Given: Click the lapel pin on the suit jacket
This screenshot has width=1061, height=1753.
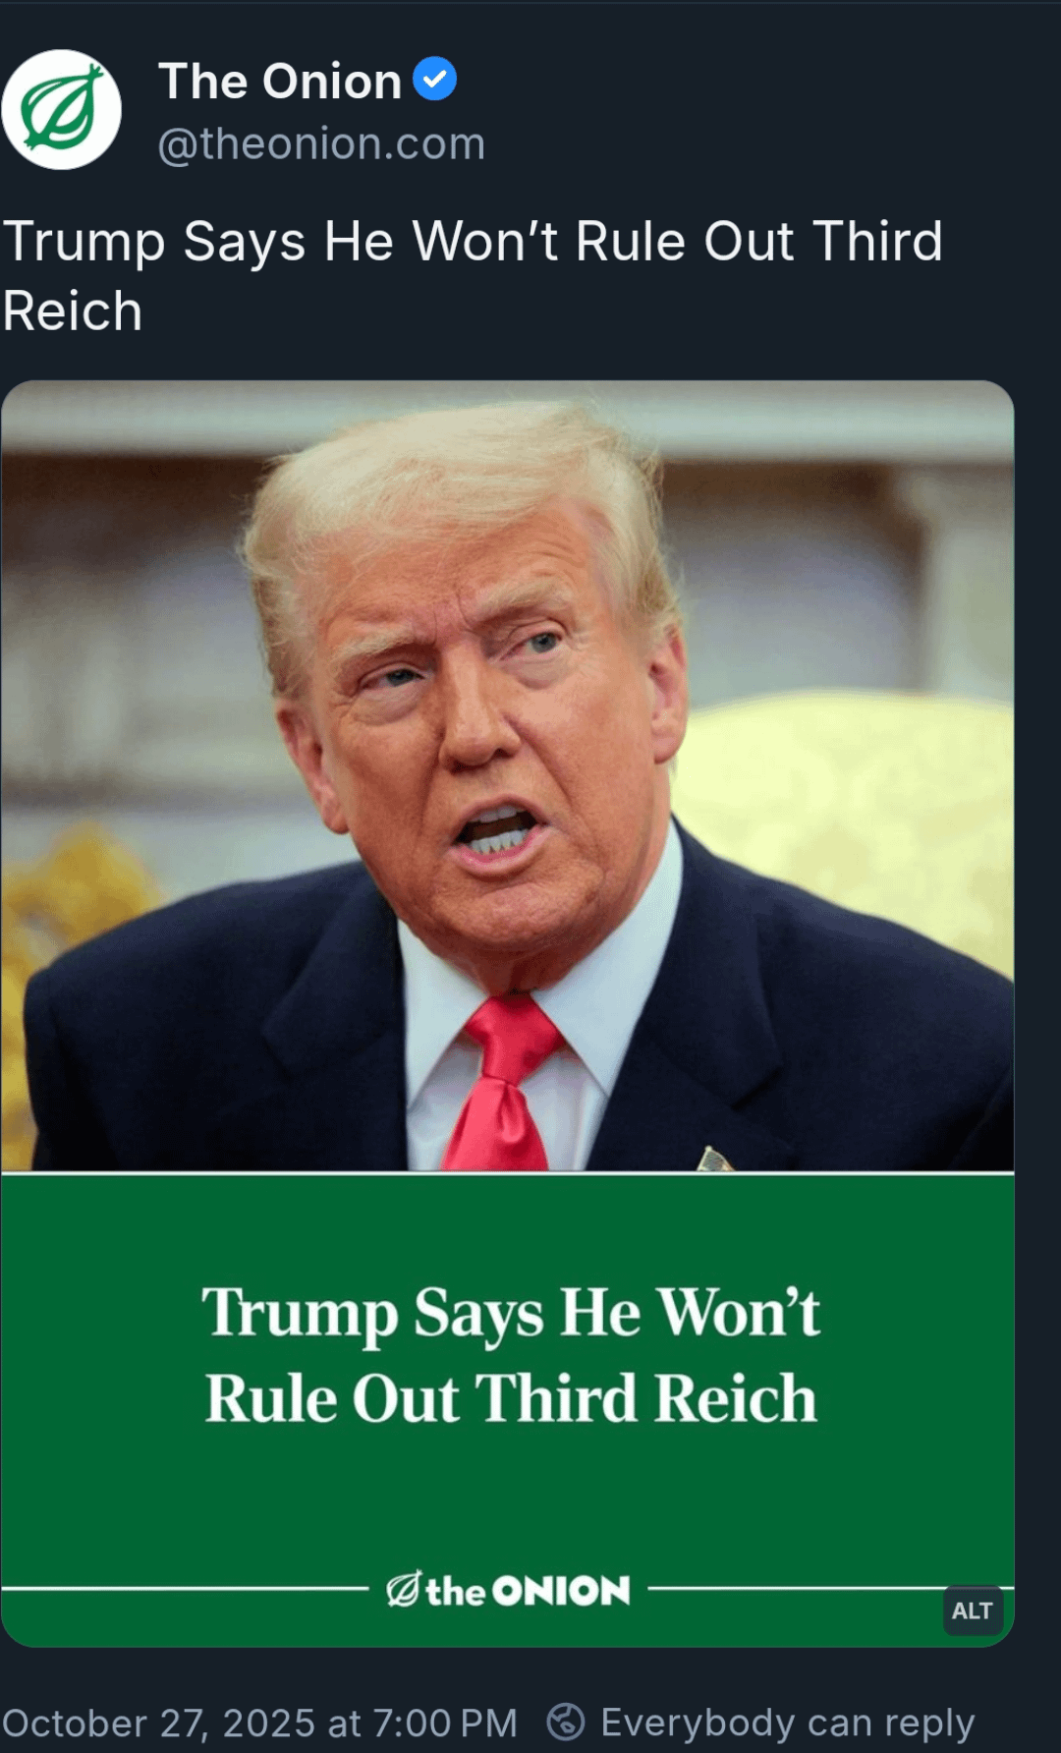Looking at the screenshot, I should 714,1159.
